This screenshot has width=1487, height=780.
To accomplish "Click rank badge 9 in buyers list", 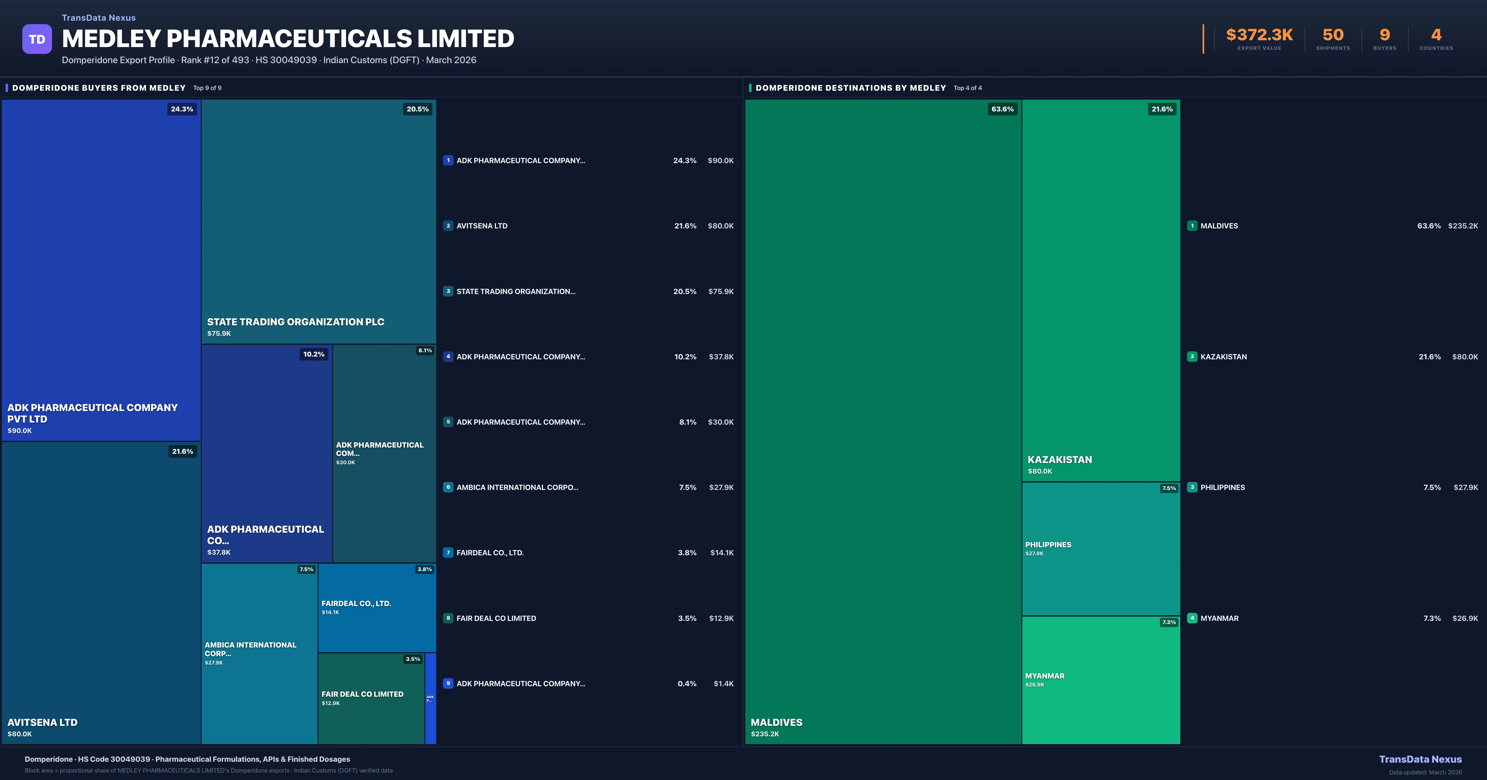I will [448, 684].
